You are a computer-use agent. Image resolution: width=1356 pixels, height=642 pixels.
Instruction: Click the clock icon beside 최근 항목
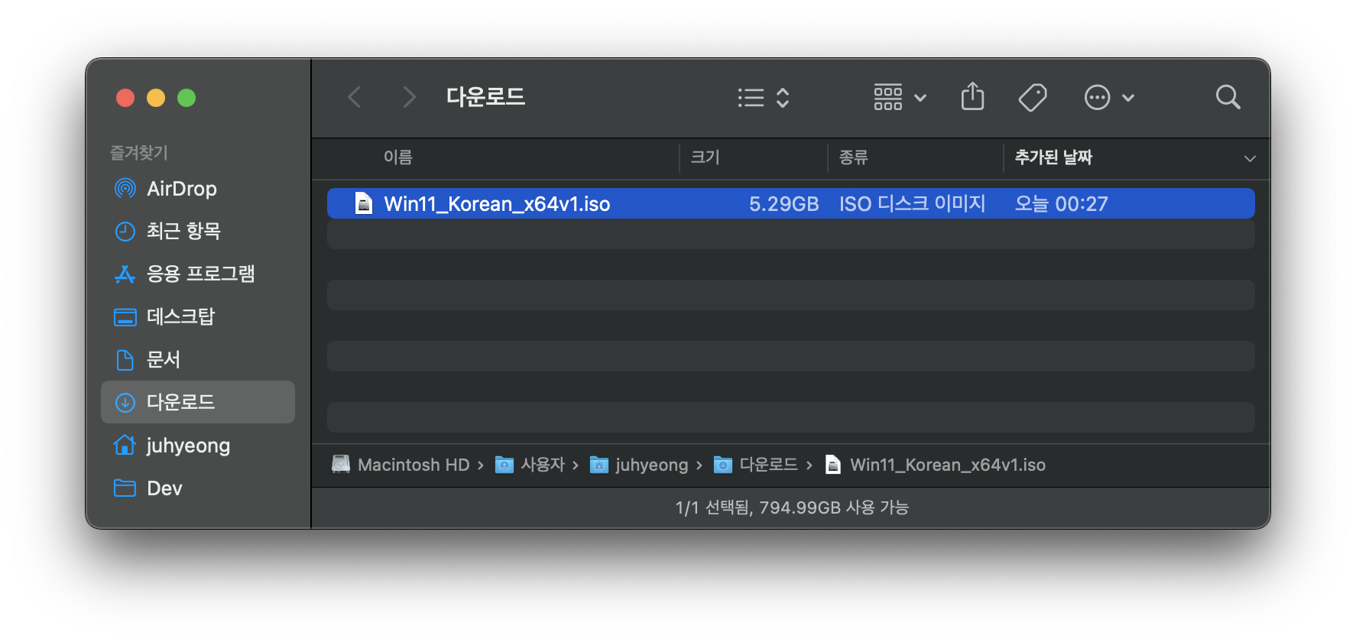click(125, 231)
